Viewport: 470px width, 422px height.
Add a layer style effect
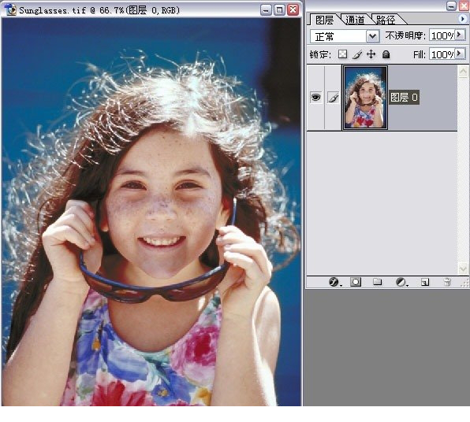coord(334,282)
